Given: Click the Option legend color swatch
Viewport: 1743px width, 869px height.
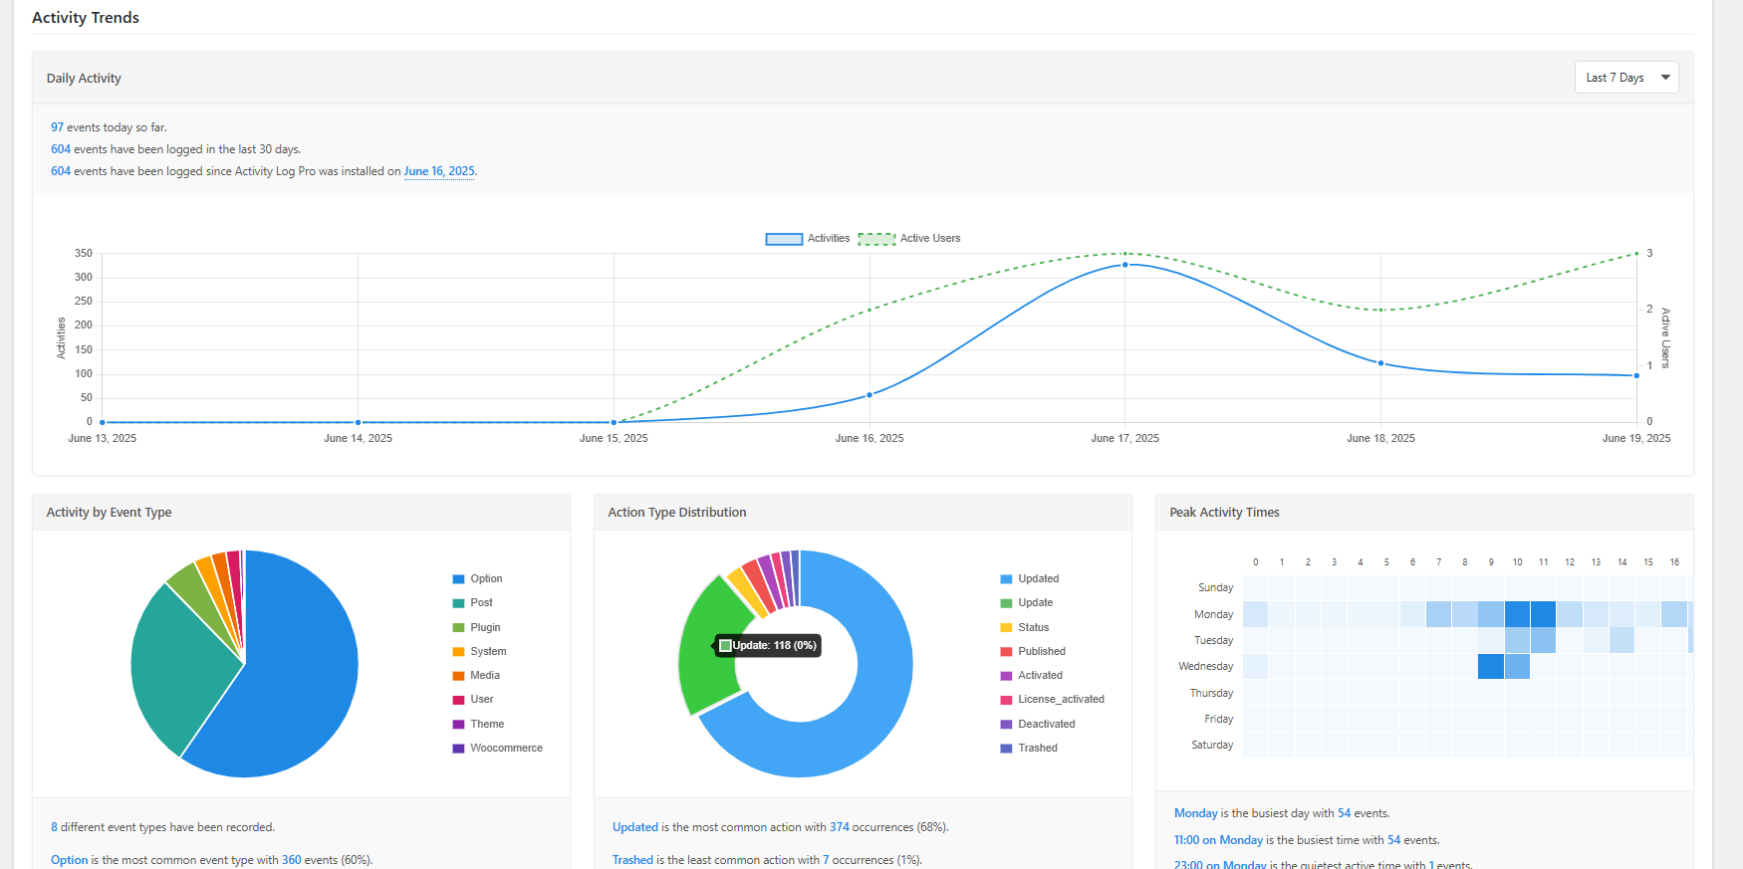Looking at the screenshot, I should (458, 579).
